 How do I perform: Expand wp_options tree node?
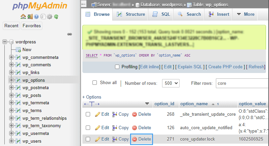(x=11, y=80)
